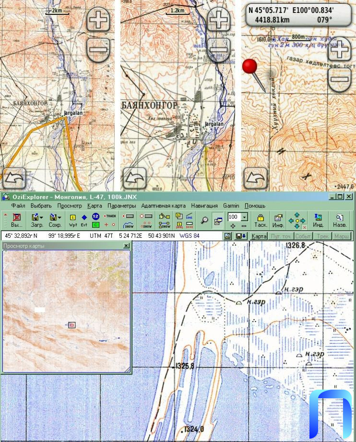This screenshot has height=442, width=356.
Task: Tap the red pushpin marker on the map
Action: pyautogui.click(x=250, y=67)
